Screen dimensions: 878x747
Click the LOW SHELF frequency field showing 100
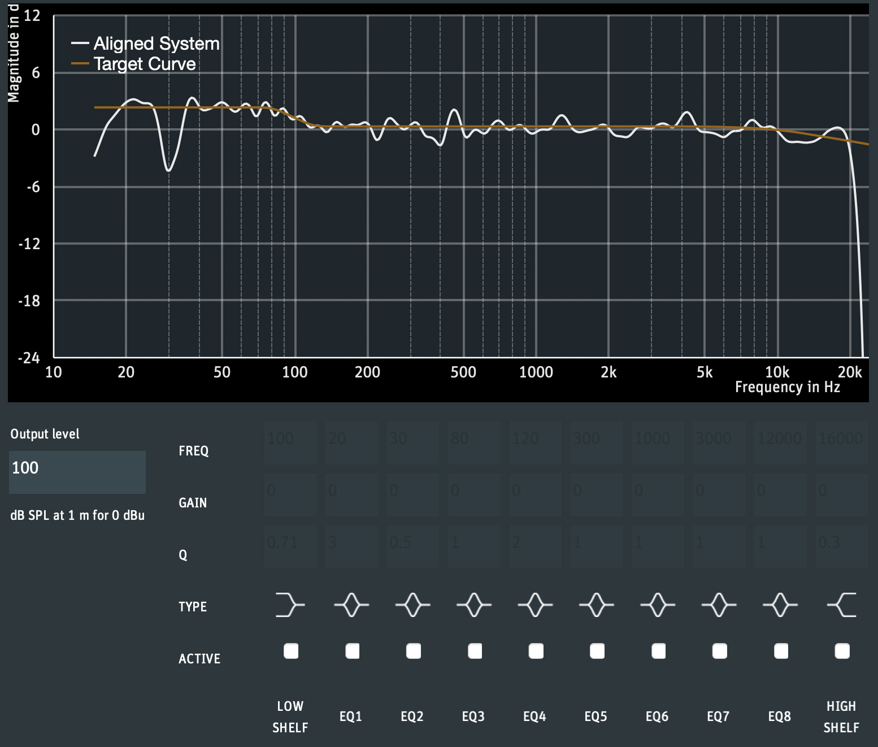point(290,443)
